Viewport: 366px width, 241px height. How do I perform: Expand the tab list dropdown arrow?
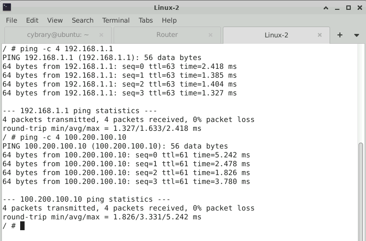(356, 35)
